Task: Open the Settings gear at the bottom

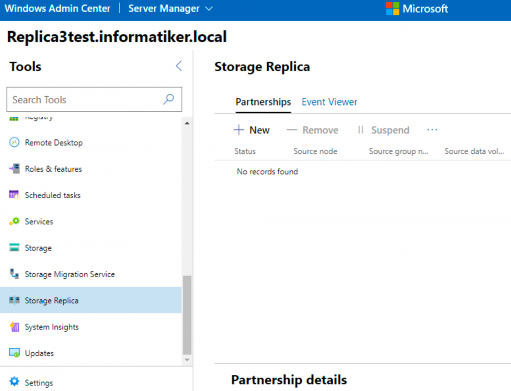Action: [x=39, y=382]
